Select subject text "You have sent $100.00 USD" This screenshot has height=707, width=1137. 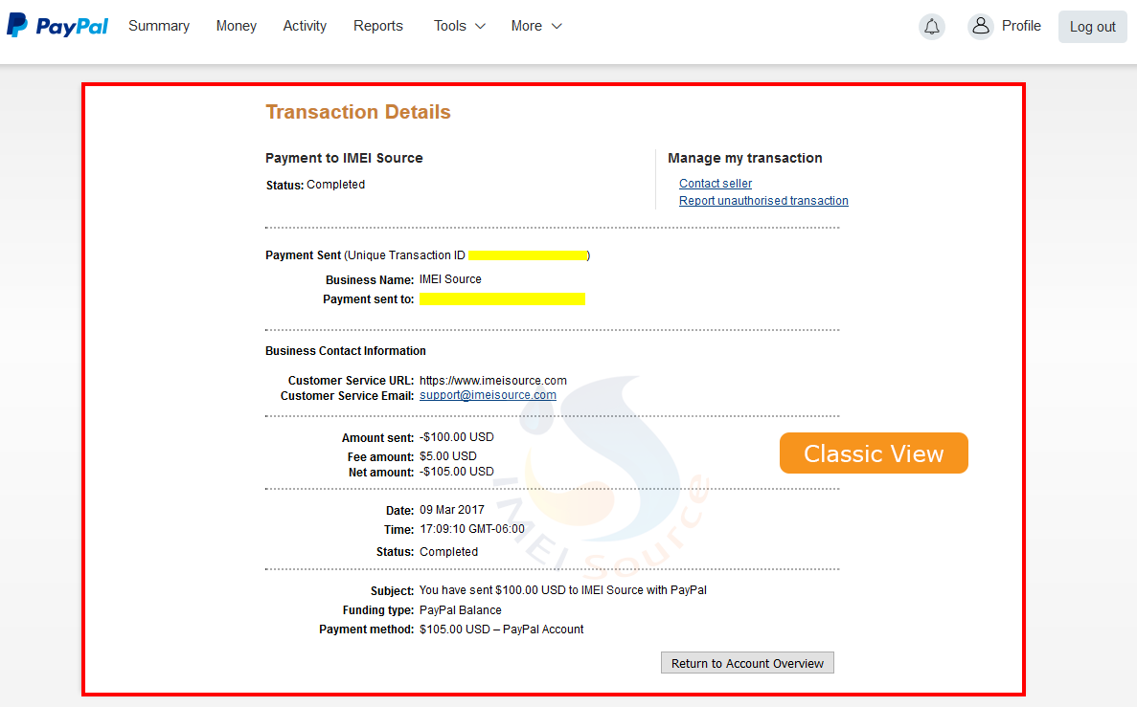tap(492, 590)
